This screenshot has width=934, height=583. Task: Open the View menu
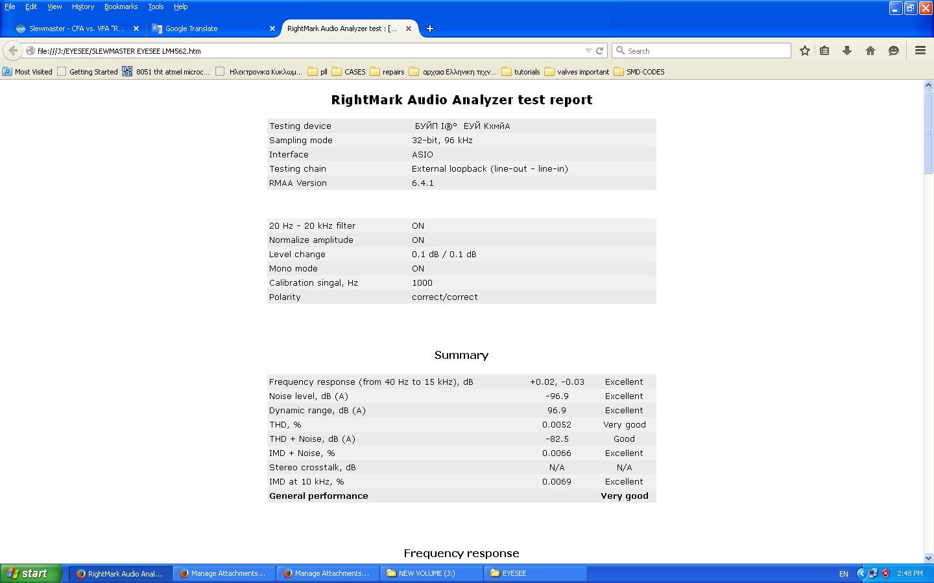click(54, 6)
